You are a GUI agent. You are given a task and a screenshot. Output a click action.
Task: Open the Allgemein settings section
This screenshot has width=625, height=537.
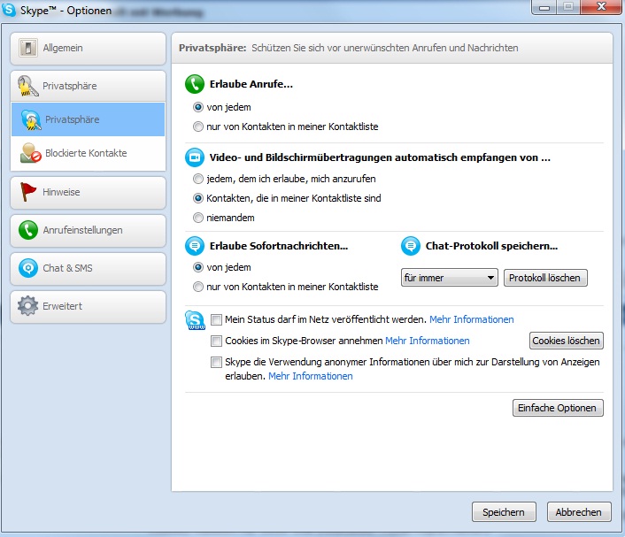89,49
